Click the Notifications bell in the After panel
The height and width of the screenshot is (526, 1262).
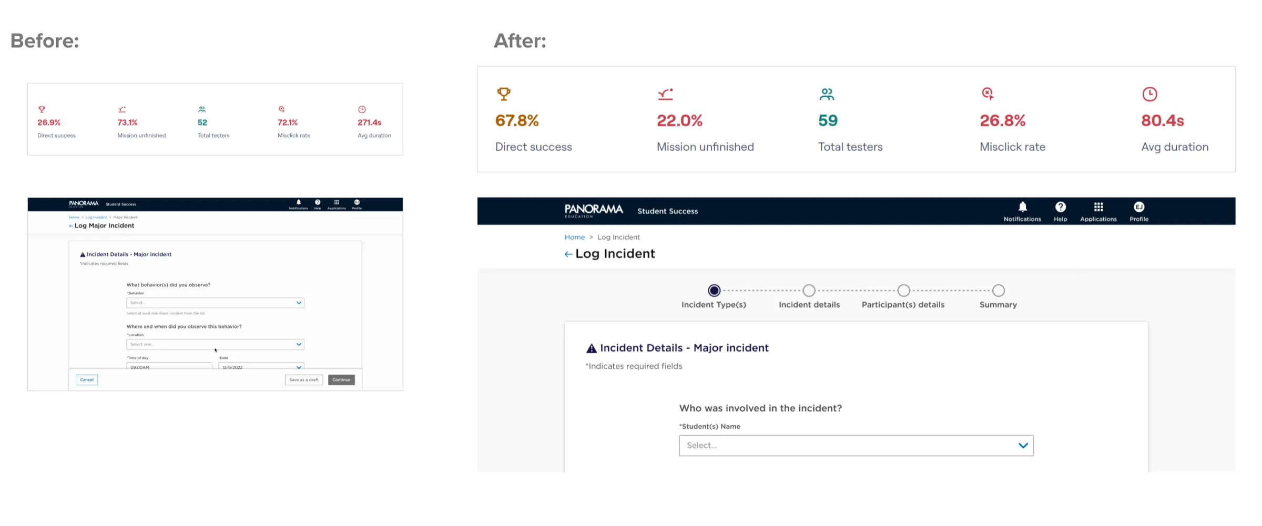1022,207
